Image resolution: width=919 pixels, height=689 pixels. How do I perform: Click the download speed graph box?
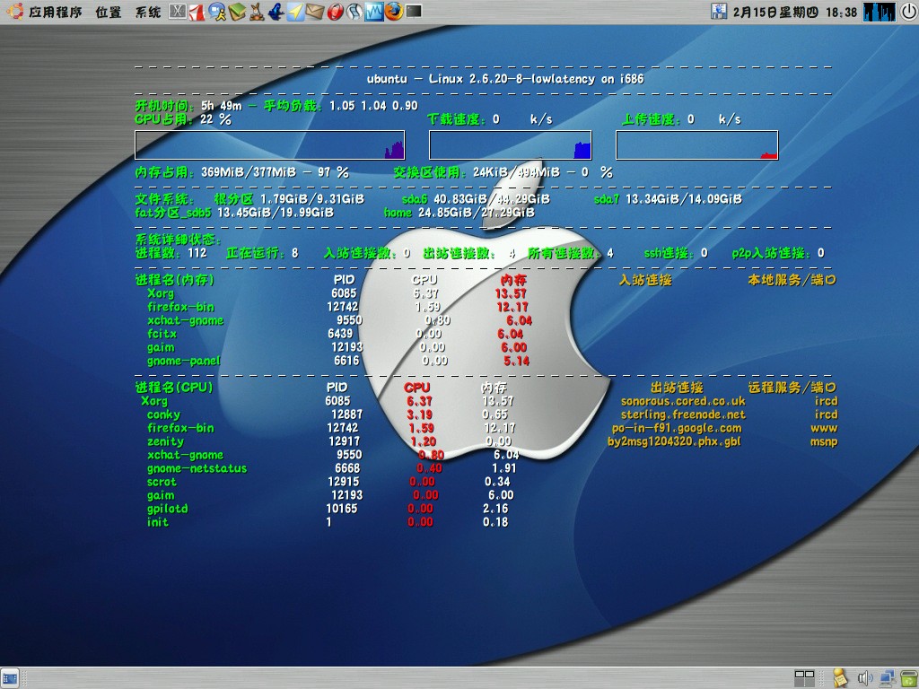[511, 144]
